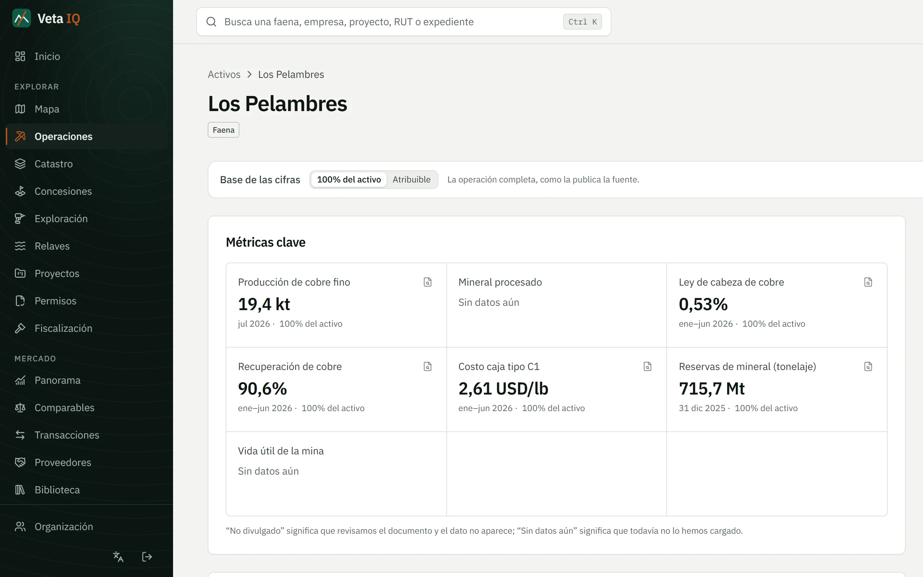Viewport: 923px width, 577px height.
Task: Click the 0,53% head grade value
Action: pos(703,304)
